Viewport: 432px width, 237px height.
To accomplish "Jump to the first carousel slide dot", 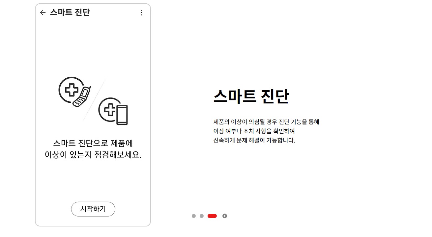I will (x=194, y=216).
